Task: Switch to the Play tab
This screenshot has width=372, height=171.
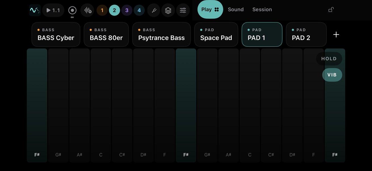Action: click(210, 9)
